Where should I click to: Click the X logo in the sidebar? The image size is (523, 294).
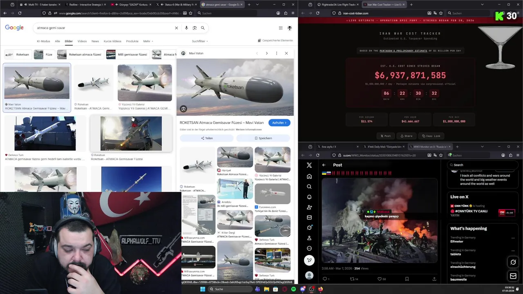pos(309,165)
